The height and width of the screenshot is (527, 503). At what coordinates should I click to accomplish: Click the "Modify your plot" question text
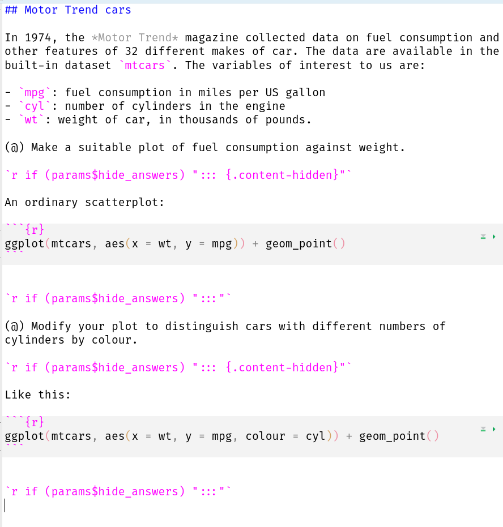227,327
